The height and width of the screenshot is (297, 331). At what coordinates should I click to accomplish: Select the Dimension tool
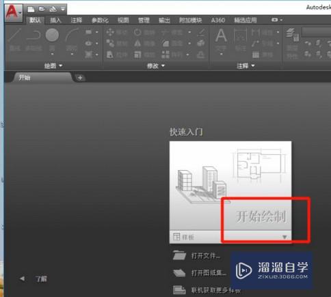pos(241,39)
